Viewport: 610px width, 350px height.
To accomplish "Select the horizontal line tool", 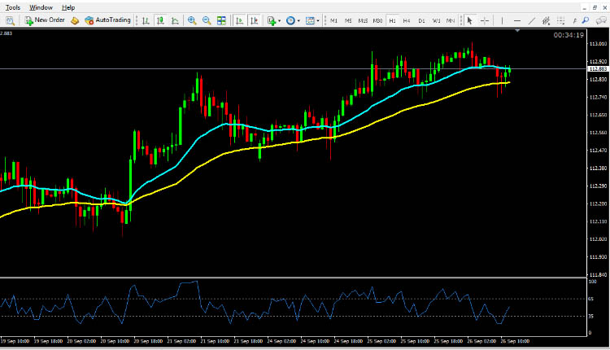I will point(516,20).
